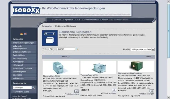The height and width of the screenshot is (99, 170).
Task: Select Fahrzeugkühlung category
Action: point(24,59)
